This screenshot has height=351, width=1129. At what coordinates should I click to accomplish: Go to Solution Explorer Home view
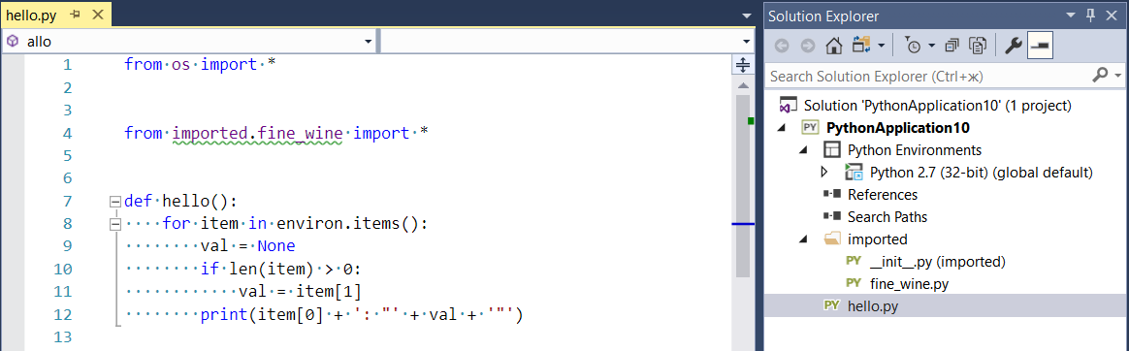(x=833, y=46)
